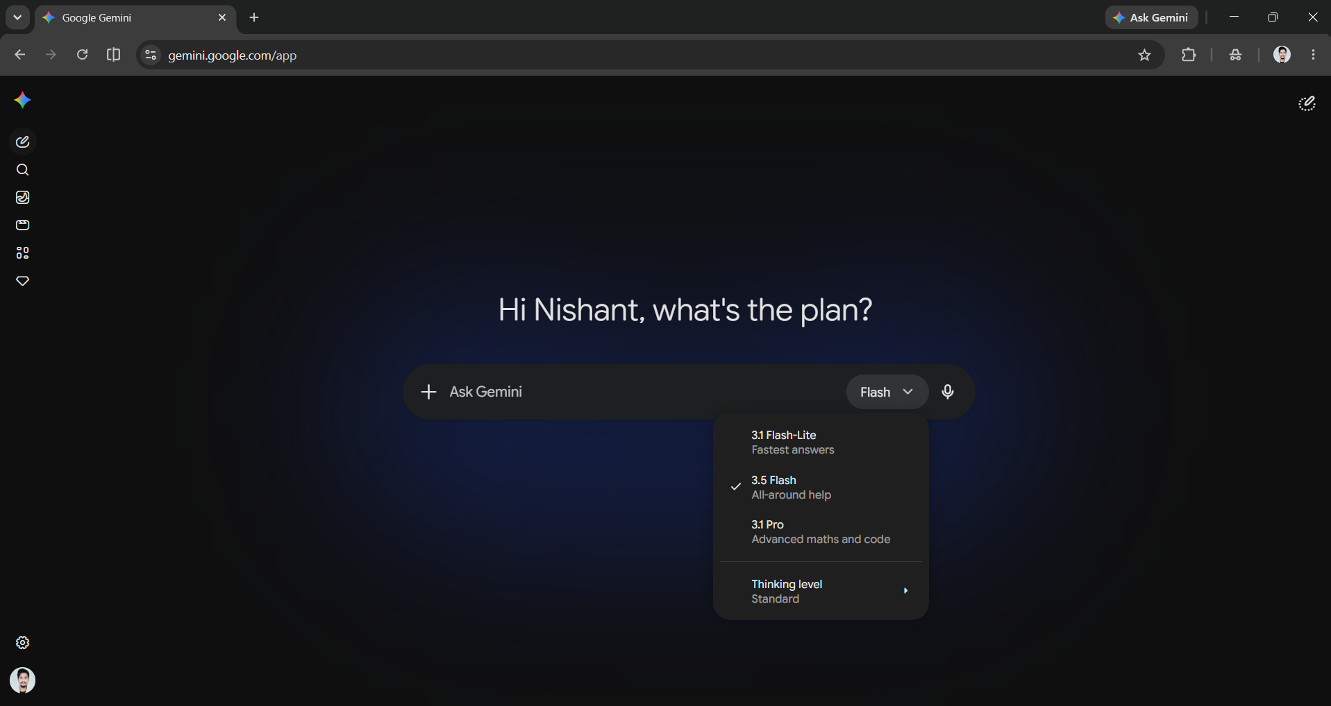The height and width of the screenshot is (706, 1331).
Task: Open Settings gear in sidebar
Action: (x=22, y=643)
